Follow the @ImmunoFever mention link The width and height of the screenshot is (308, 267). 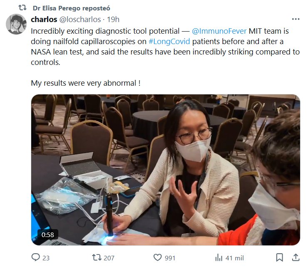coord(219,30)
